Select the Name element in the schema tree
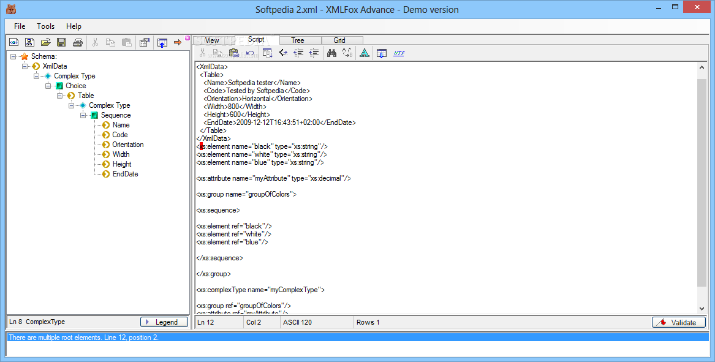 121,125
